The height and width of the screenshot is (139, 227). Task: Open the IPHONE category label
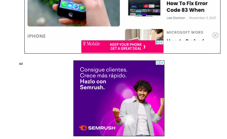click(37, 36)
